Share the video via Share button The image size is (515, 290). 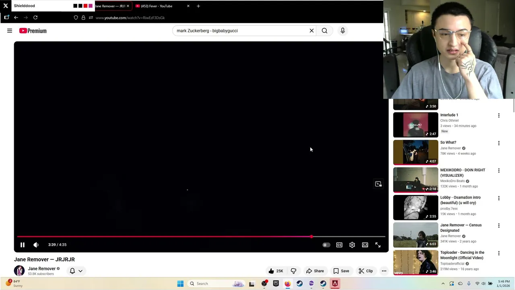tap(315, 271)
